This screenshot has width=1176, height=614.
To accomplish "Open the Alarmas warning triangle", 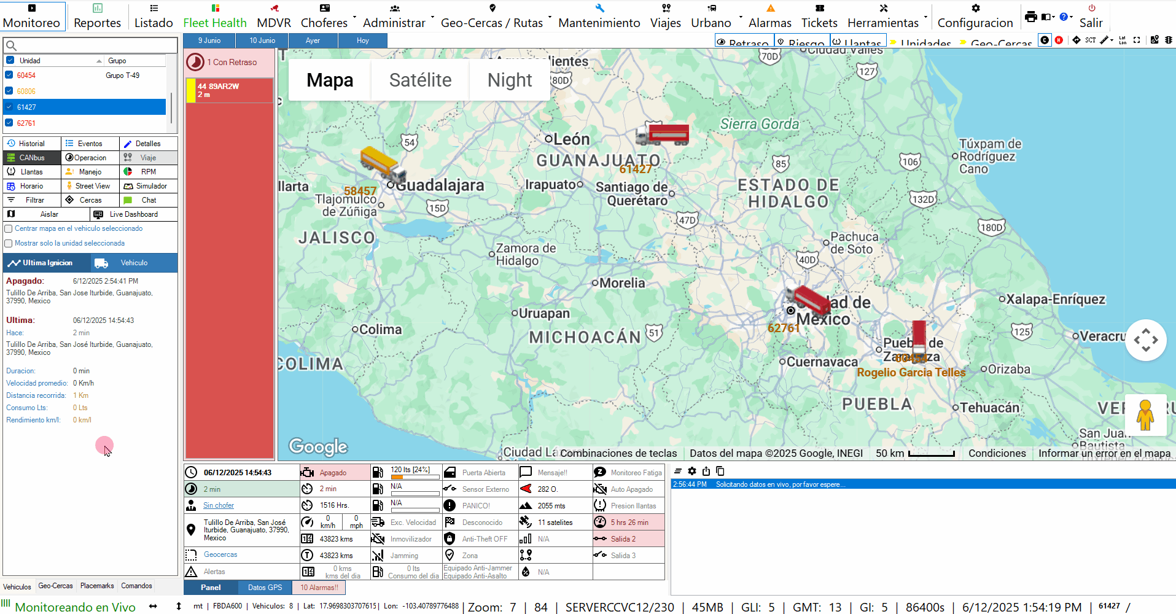I will pyautogui.click(x=770, y=8).
